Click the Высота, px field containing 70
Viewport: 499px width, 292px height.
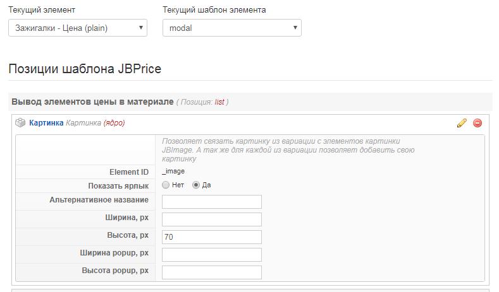pos(212,237)
